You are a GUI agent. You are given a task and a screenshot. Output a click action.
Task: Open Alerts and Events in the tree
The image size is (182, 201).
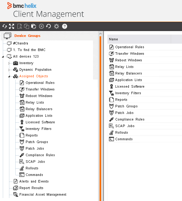click(34, 181)
